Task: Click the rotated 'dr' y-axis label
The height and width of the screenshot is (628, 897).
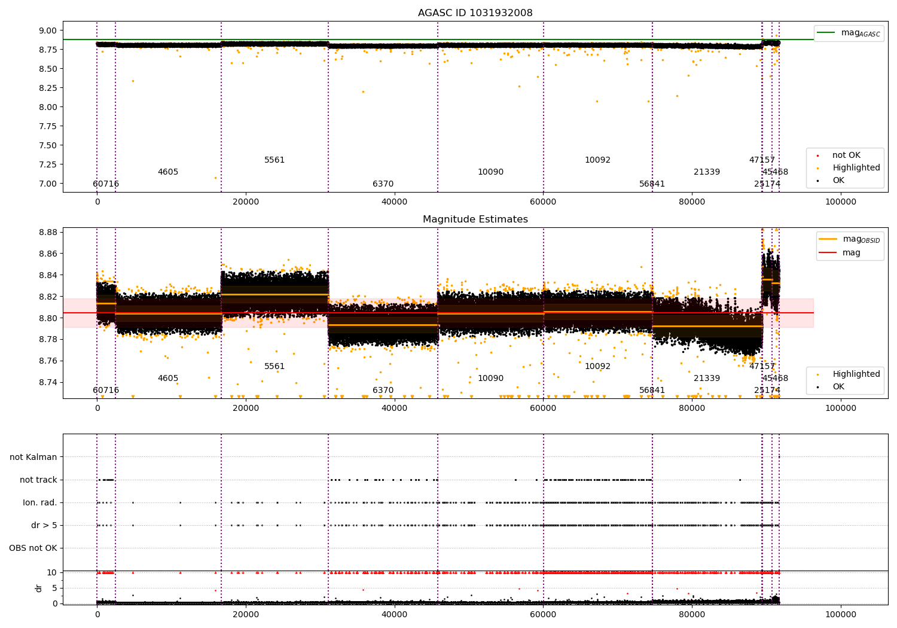Action: 39,588
